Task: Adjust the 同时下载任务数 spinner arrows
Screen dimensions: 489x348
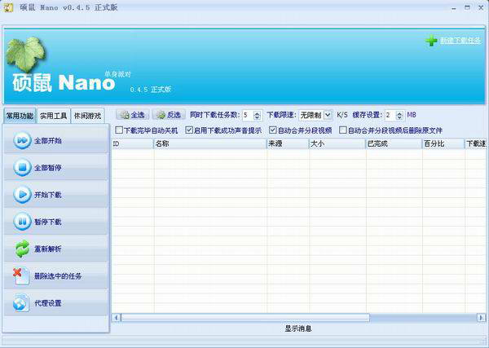Action: pos(258,115)
